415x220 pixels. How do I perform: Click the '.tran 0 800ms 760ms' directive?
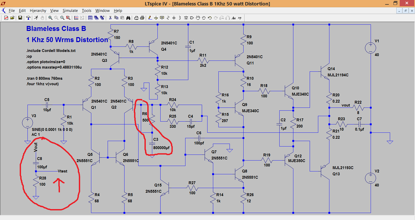[44, 78]
